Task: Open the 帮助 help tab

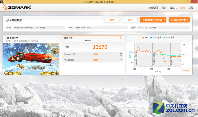Action: [x=191, y=8]
